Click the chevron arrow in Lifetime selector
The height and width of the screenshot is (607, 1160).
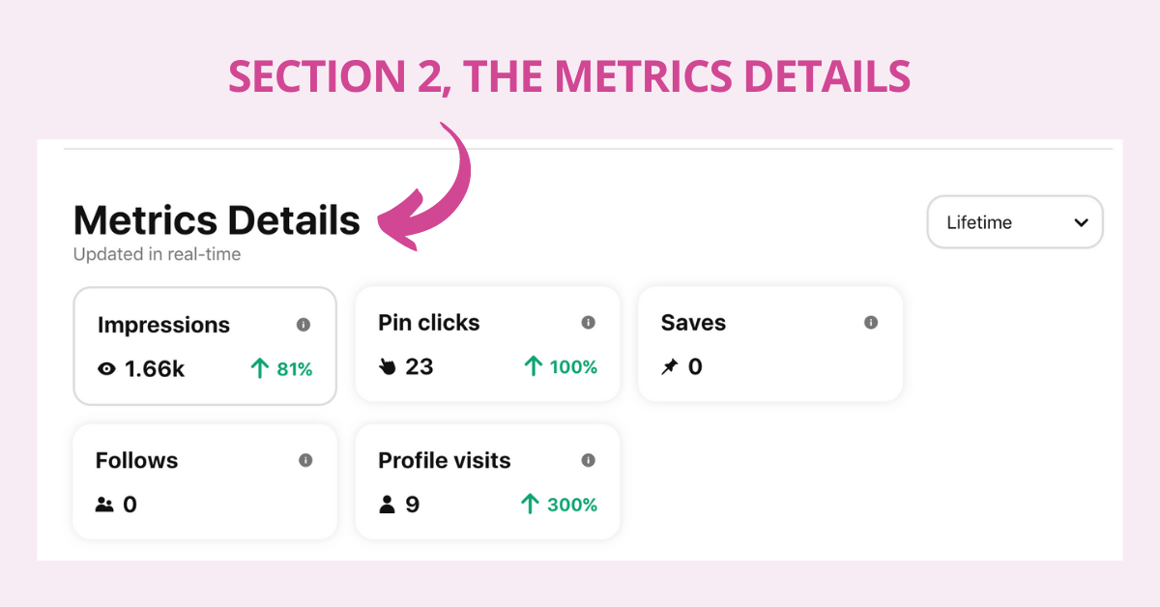click(x=1081, y=223)
